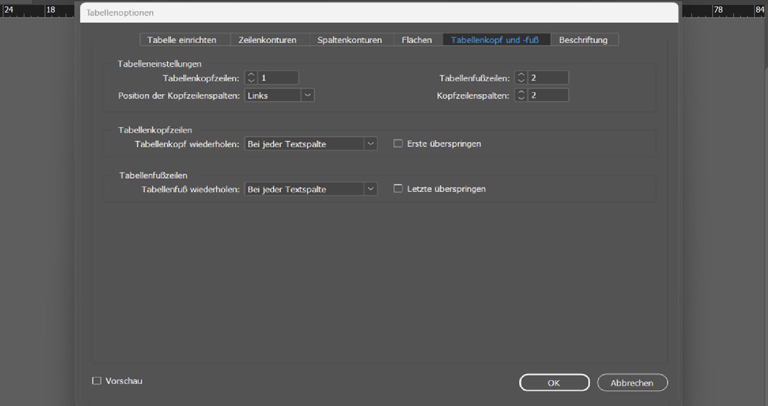Switch to Tabelle einrichten tab
The width and height of the screenshot is (768, 406).
[x=182, y=40]
